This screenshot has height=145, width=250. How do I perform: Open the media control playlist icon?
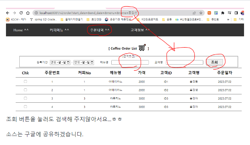229,13
